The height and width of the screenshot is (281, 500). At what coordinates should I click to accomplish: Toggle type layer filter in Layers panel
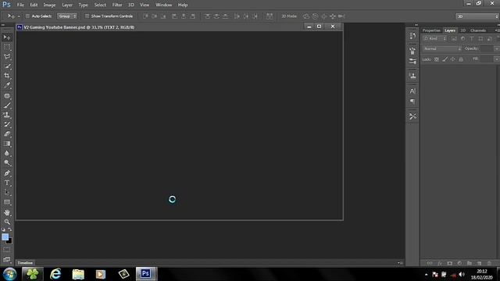[472, 38]
